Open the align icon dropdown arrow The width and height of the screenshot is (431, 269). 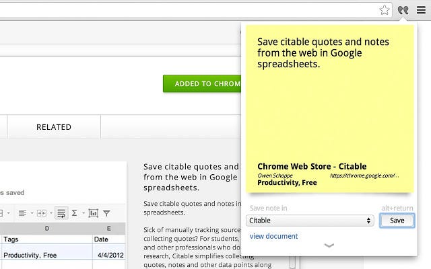(x=32, y=213)
